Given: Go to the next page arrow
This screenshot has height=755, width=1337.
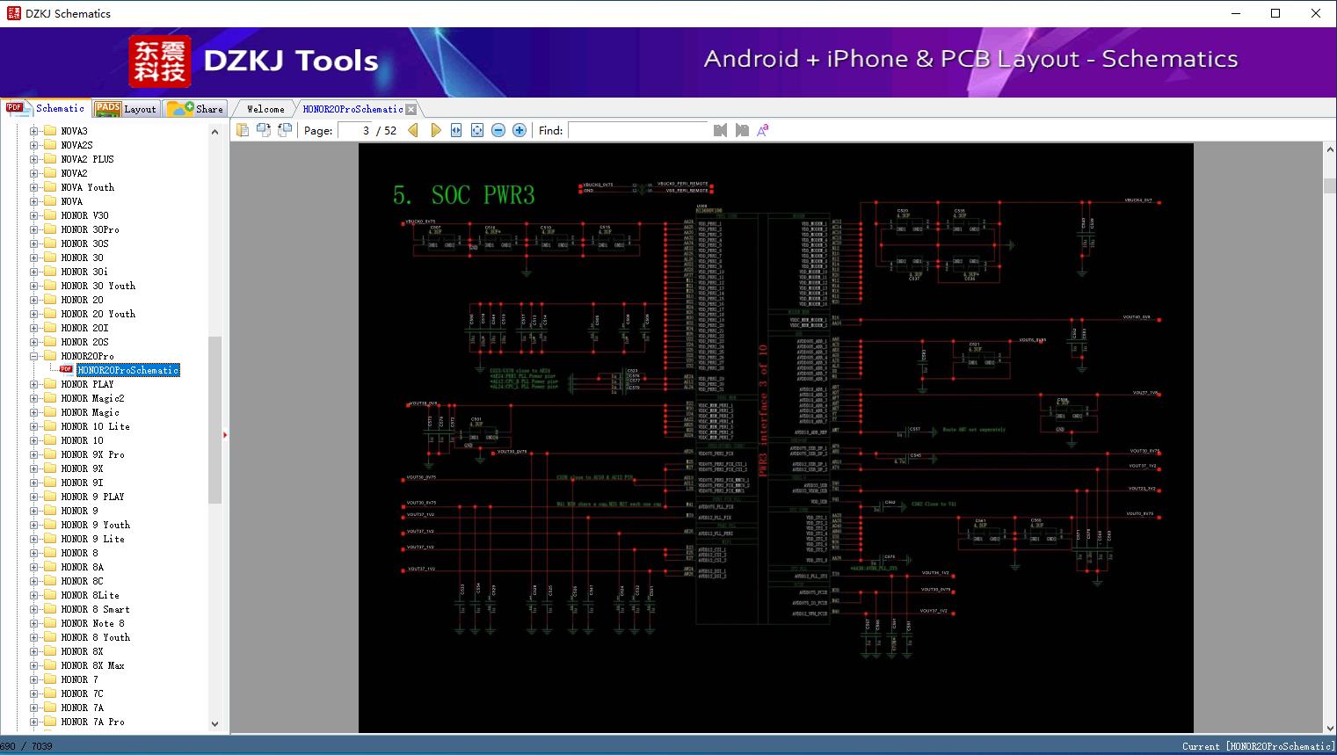Looking at the screenshot, I should point(435,130).
